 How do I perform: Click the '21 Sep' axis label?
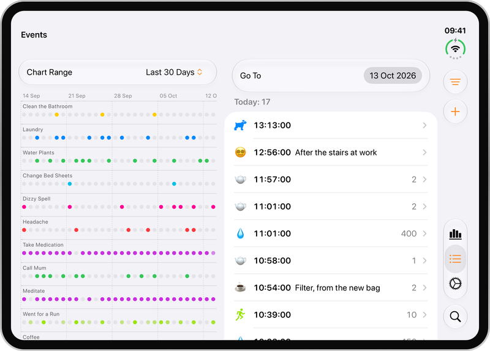tap(77, 96)
